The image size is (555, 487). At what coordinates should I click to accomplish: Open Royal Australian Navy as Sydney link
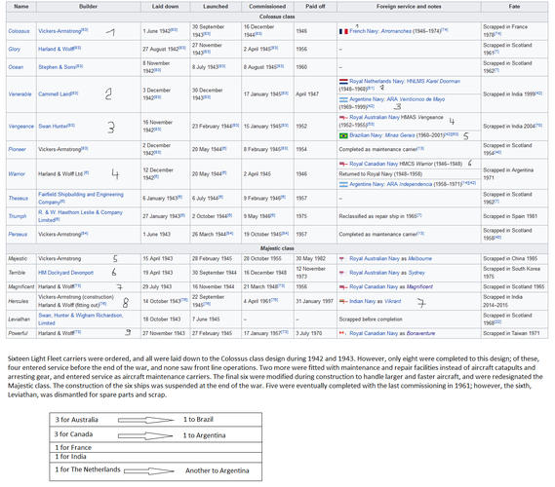pos(387,273)
